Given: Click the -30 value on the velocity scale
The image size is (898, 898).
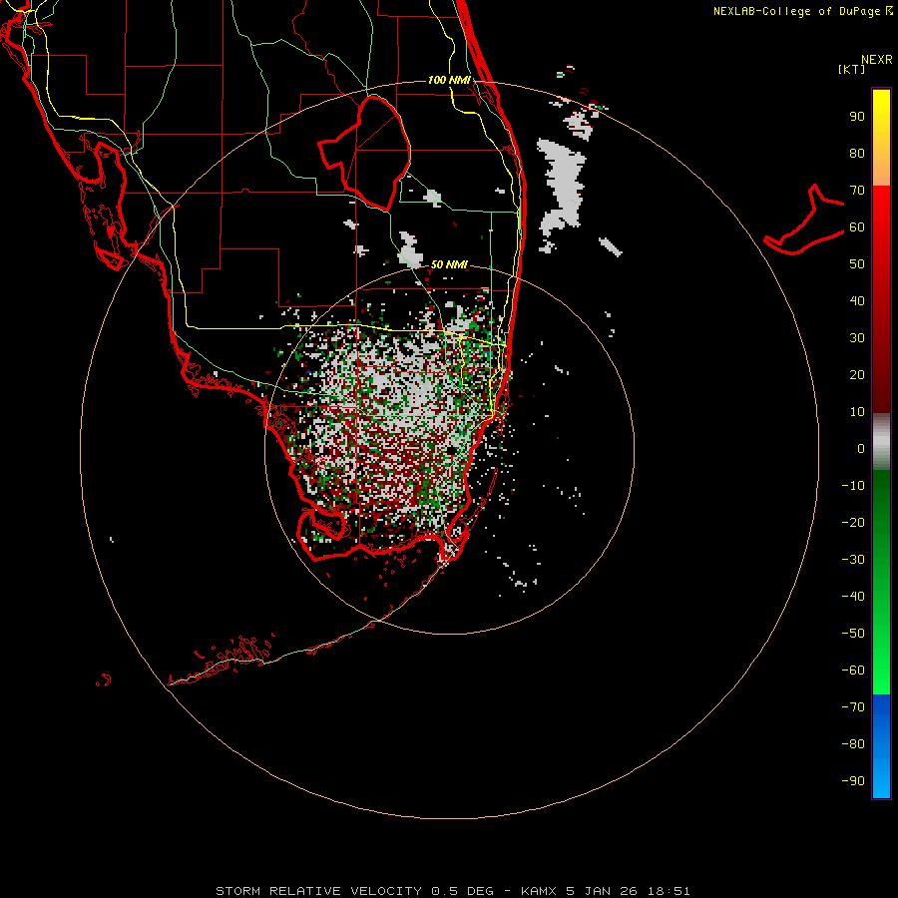Looking at the screenshot, I should click(x=853, y=560).
